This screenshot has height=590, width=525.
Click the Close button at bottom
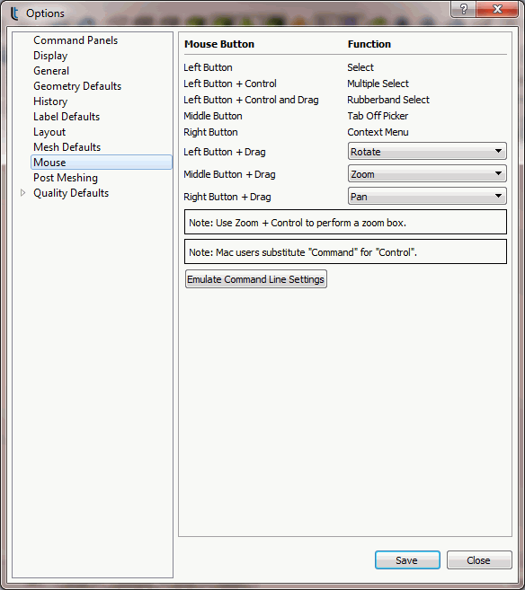click(479, 560)
